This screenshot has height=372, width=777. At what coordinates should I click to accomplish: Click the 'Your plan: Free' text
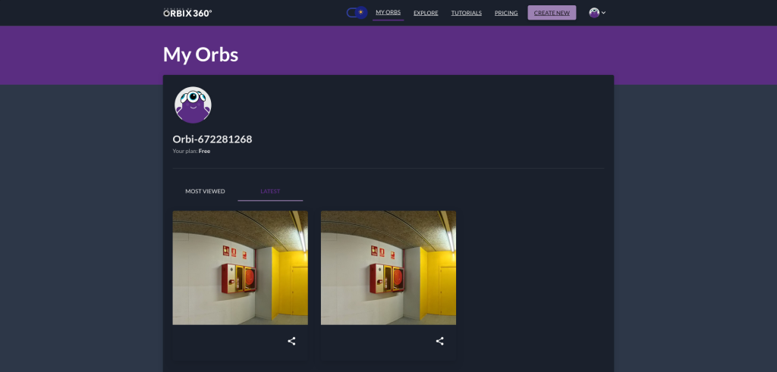coord(191,152)
